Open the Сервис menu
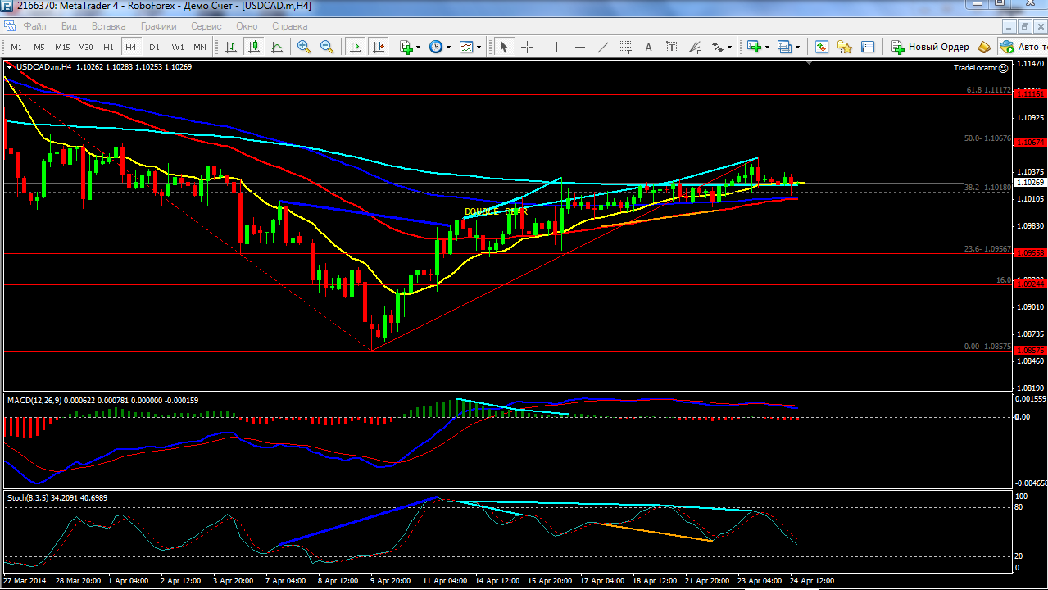This screenshot has width=1048, height=590. pos(206,26)
